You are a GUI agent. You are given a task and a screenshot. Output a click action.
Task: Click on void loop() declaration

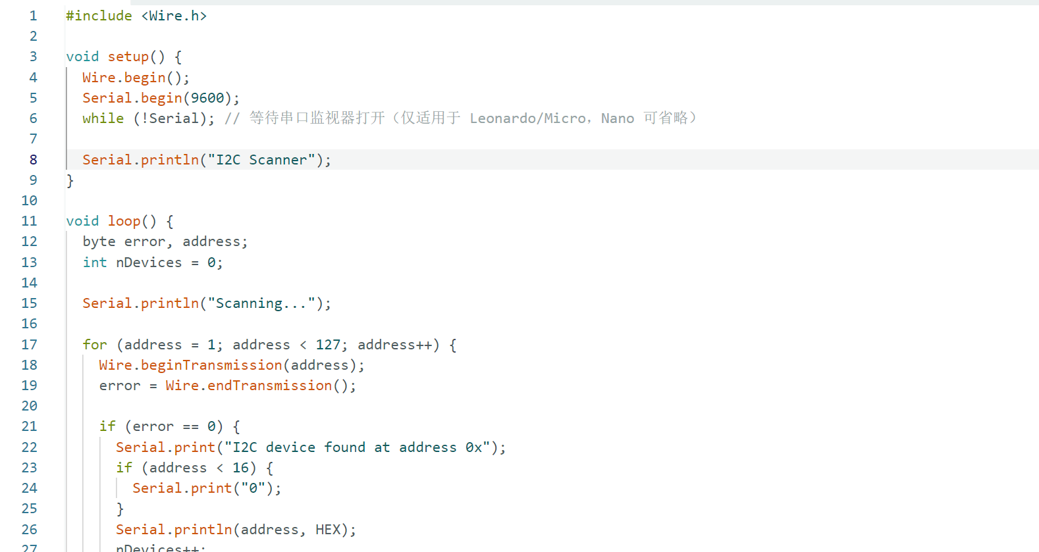coord(119,222)
